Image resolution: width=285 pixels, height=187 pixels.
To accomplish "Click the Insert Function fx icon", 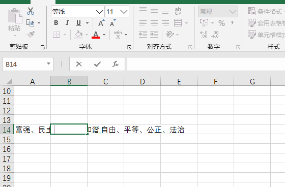I will (116, 64).
